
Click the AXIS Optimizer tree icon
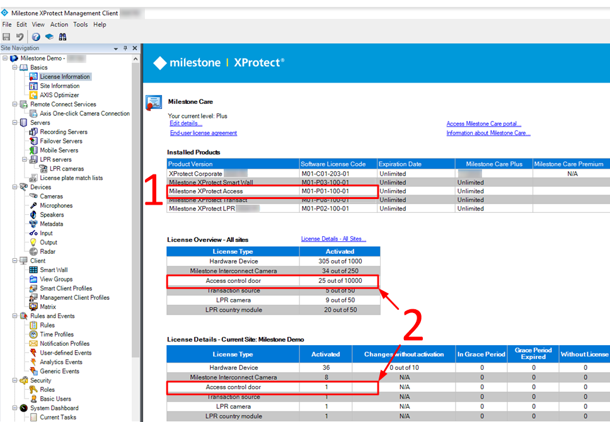pyautogui.click(x=33, y=95)
